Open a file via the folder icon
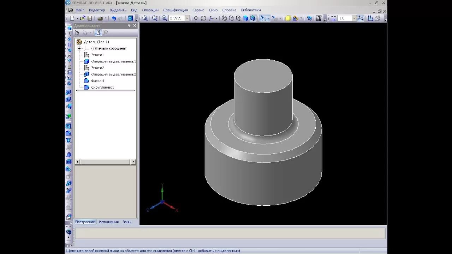 [83, 18]
